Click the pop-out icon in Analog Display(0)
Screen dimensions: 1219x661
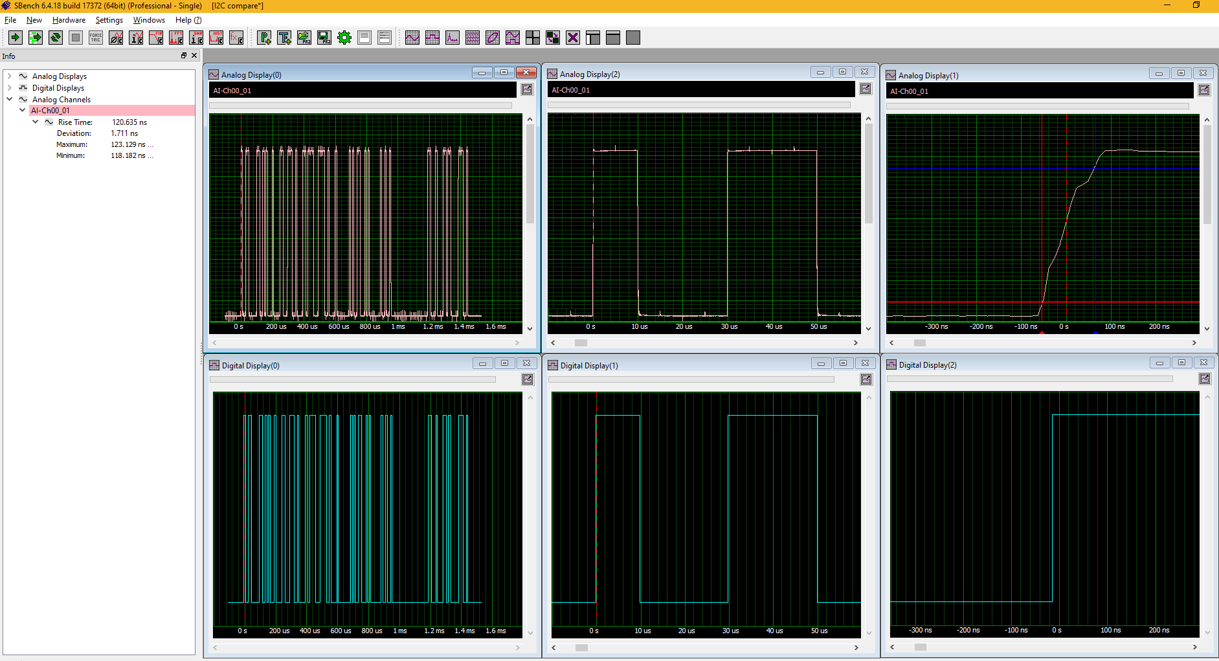click(x=527, y=90)
